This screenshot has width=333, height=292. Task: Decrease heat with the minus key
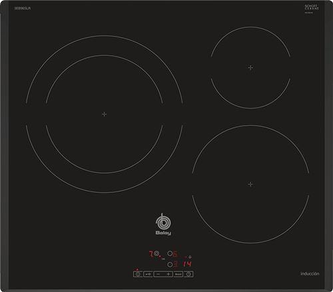[159, 274]
